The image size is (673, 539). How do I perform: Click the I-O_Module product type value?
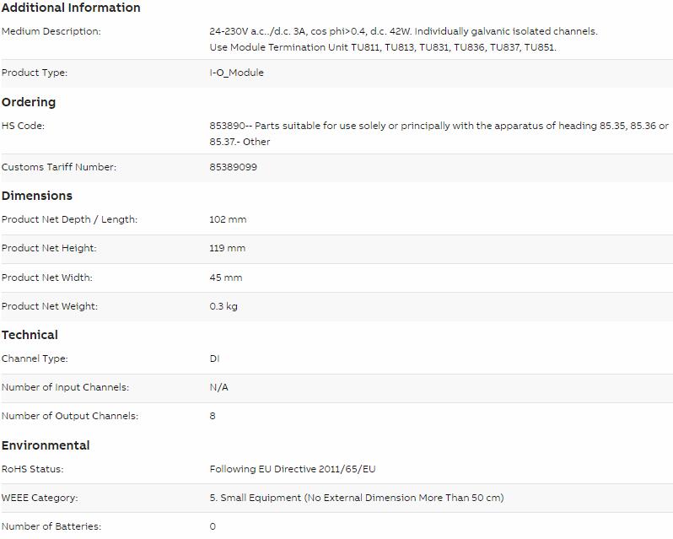(x=236, y=73)
